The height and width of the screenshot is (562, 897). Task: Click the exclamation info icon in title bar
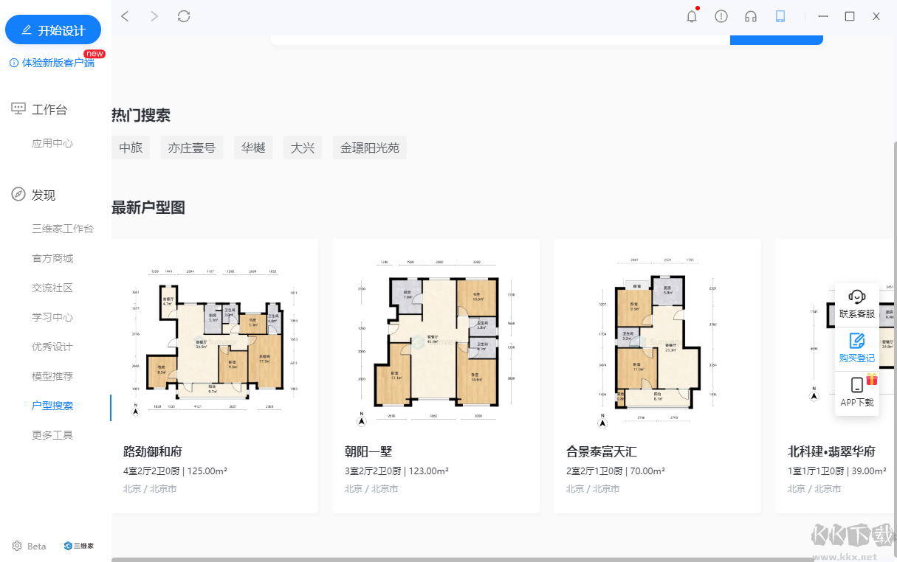721,15
